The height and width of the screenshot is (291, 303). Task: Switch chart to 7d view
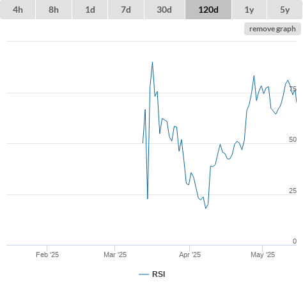[x=126, y=10]
